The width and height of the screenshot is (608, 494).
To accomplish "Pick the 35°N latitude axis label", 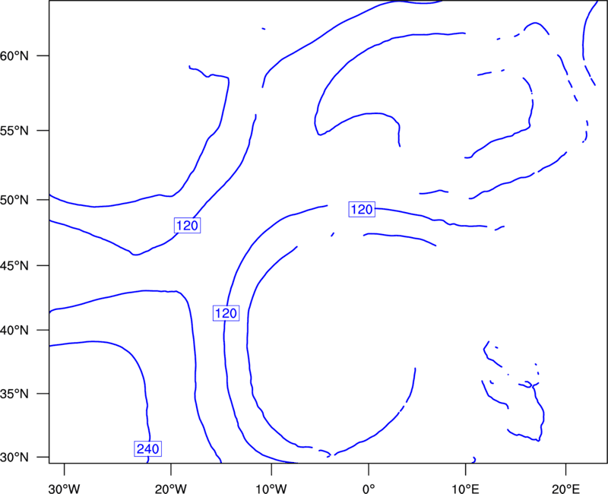I will click(x=14, y=394).
